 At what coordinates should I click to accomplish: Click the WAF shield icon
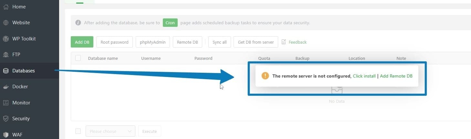pos(5,134)
